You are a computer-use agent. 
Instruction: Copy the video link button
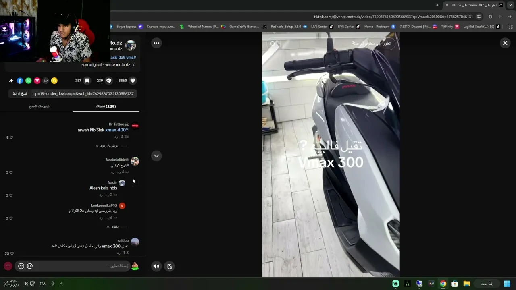coord(20,94)
